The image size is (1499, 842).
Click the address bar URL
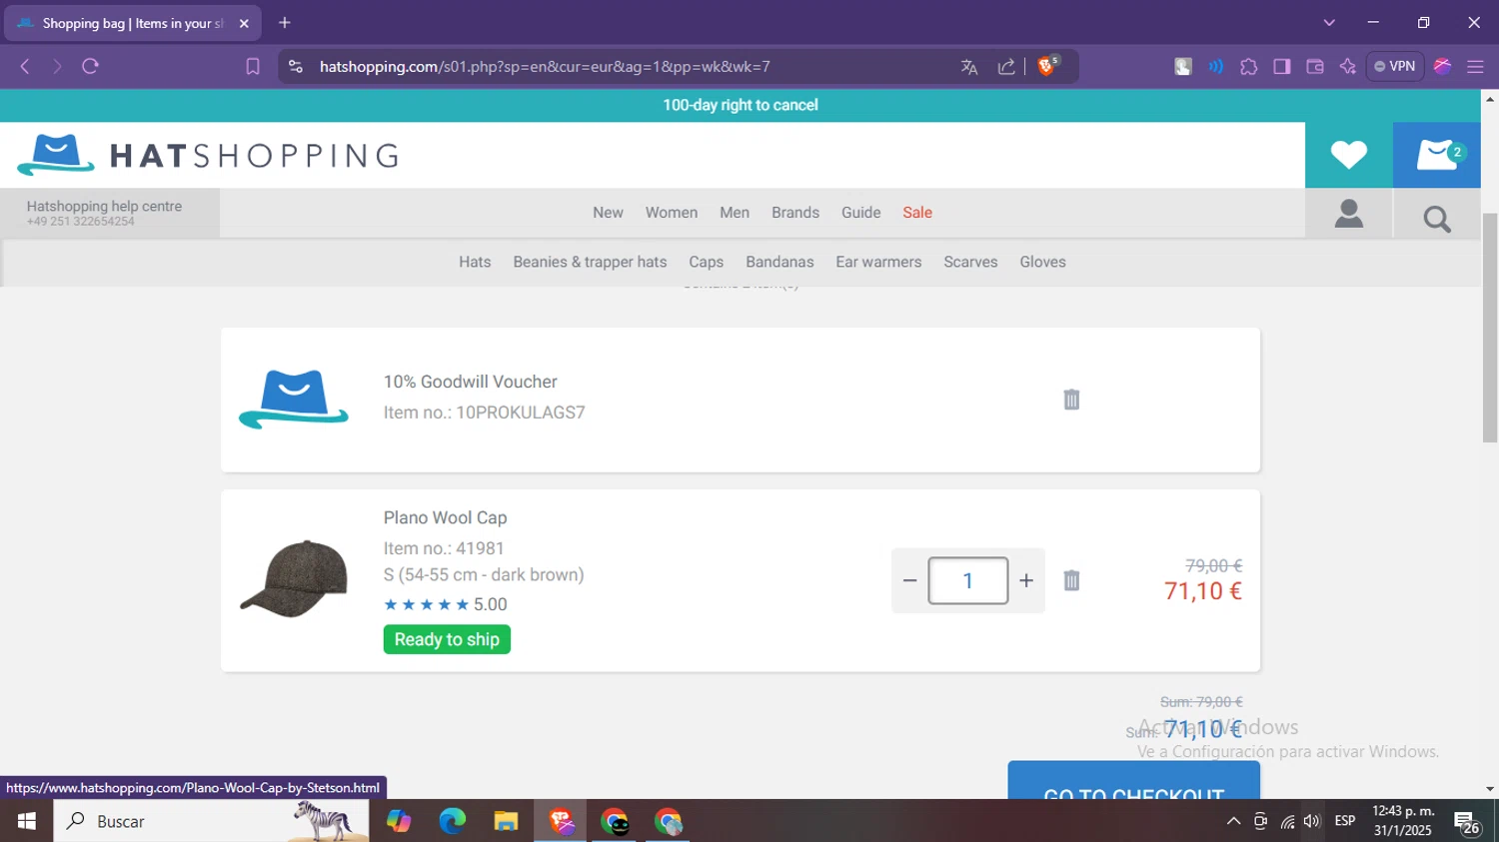coord(545,66)
